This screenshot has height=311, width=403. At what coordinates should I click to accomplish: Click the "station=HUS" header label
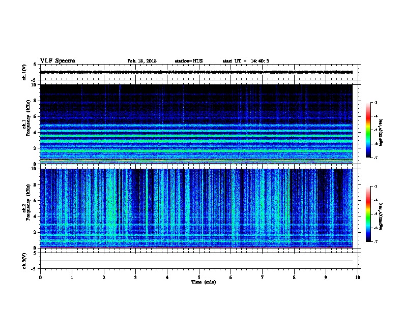[189, 61]
